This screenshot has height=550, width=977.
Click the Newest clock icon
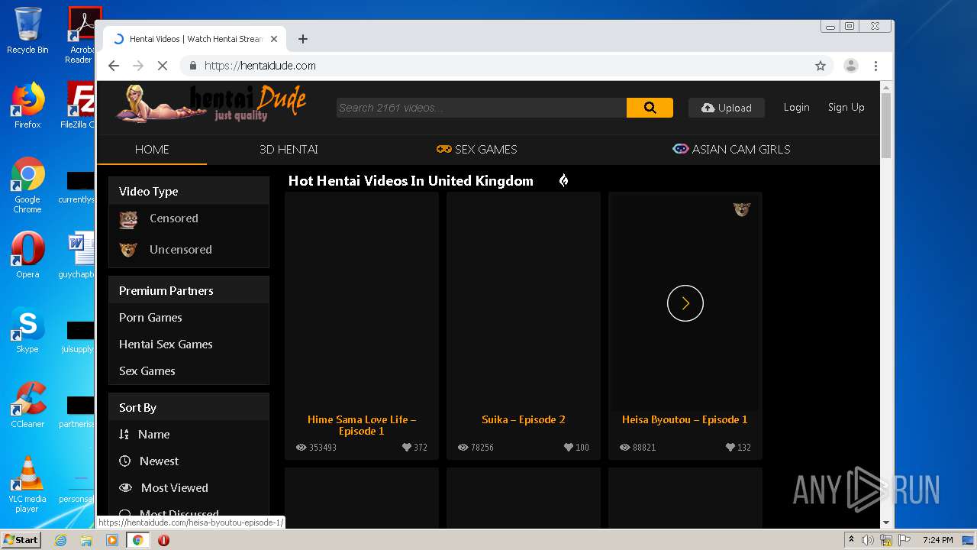124,461
